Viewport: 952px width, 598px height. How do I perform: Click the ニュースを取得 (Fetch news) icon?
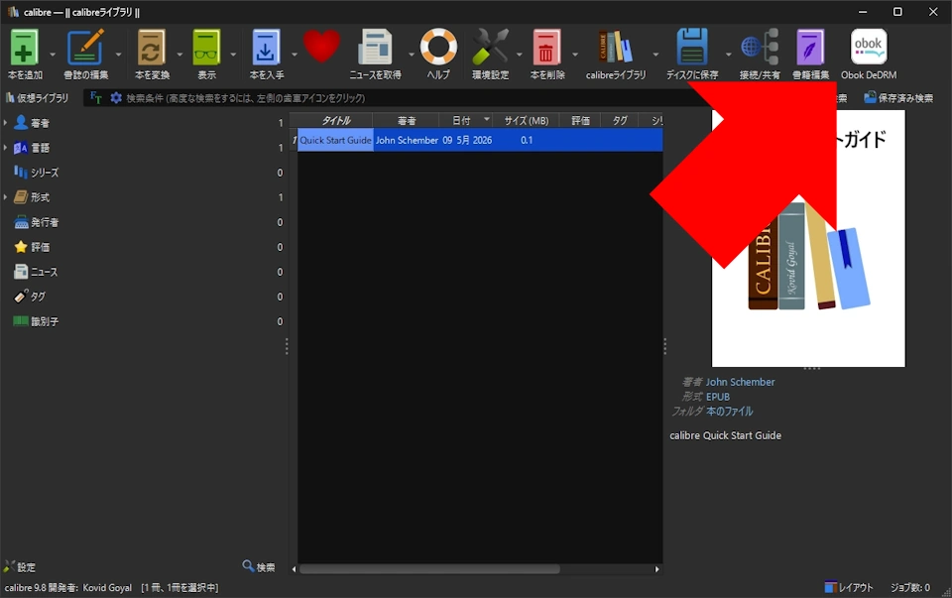(375, 48)
